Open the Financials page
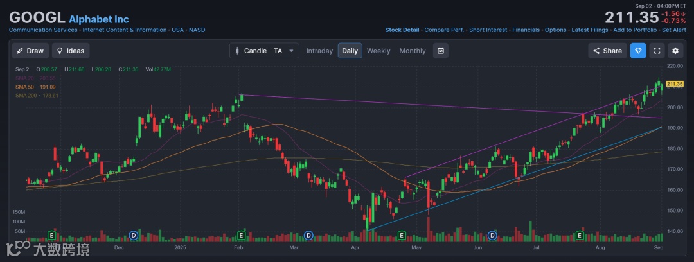The height and width of the screenshot is (262, 694). coord(526,30)
